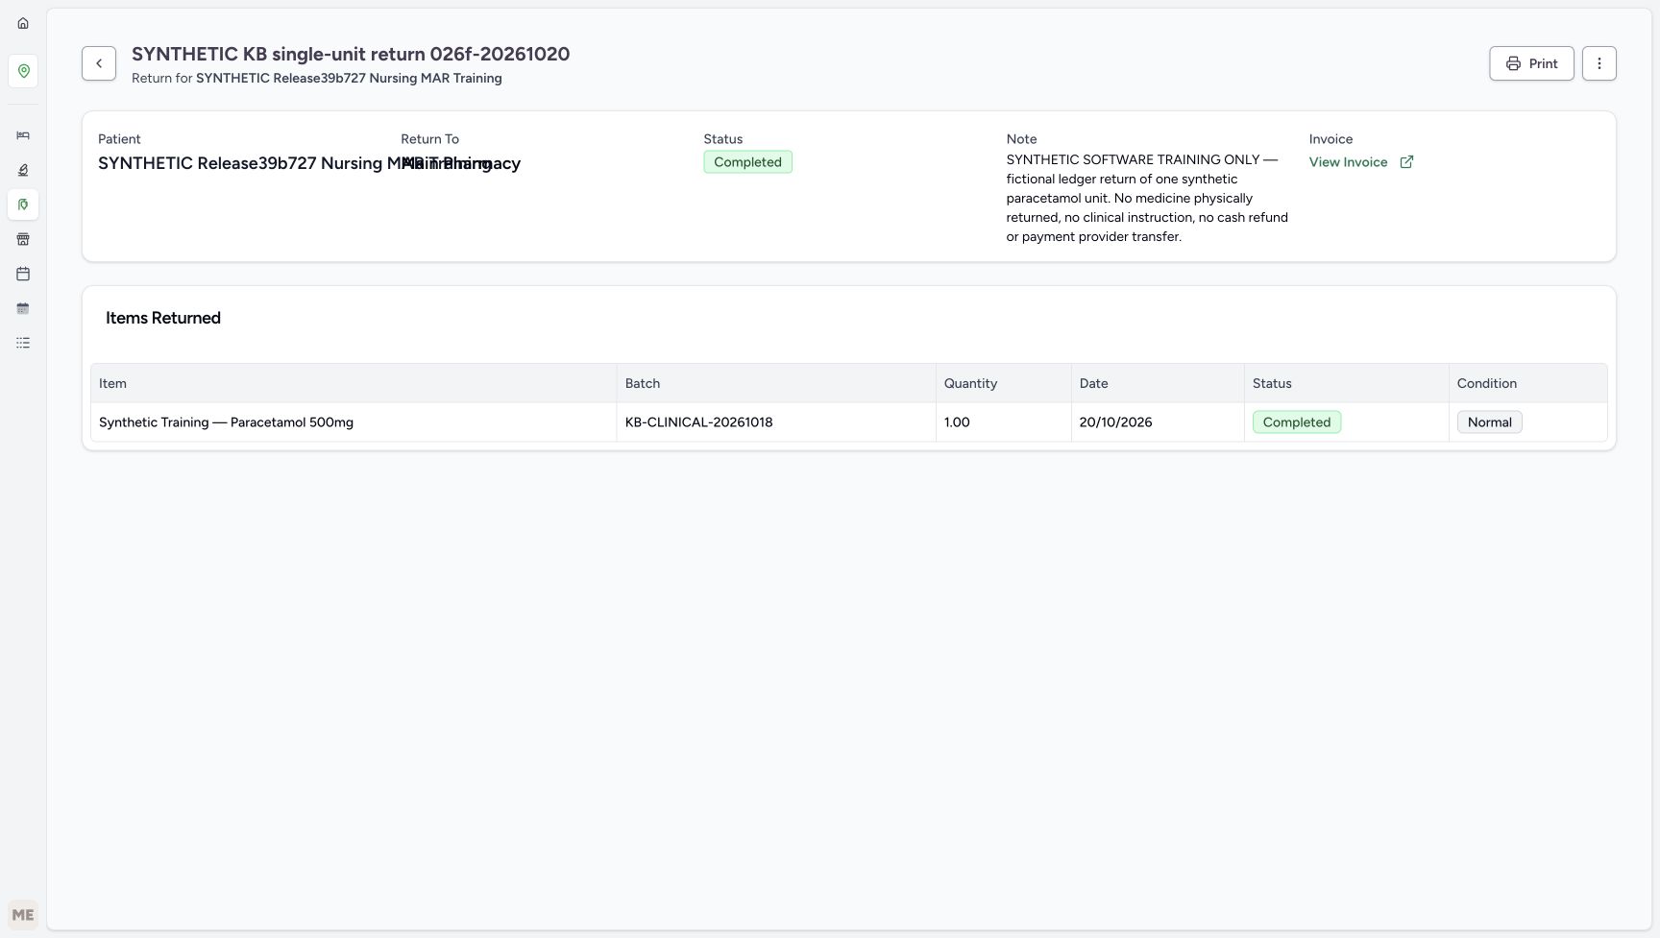Screen dimensions: 1660x938
Task: Select the quantity 1.00 cell
Action: 1003,422
